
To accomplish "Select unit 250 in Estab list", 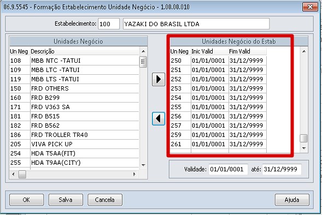I will pyautogui.click(x=218, y=61).
